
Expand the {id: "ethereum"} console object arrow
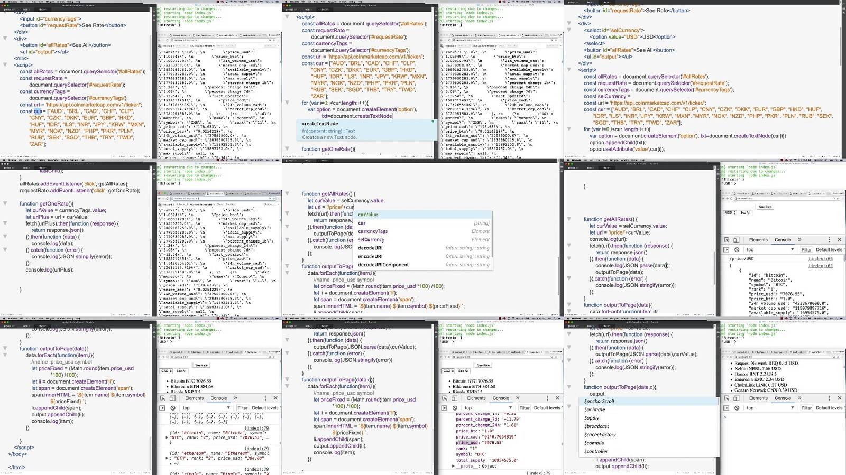coord(168,459)
